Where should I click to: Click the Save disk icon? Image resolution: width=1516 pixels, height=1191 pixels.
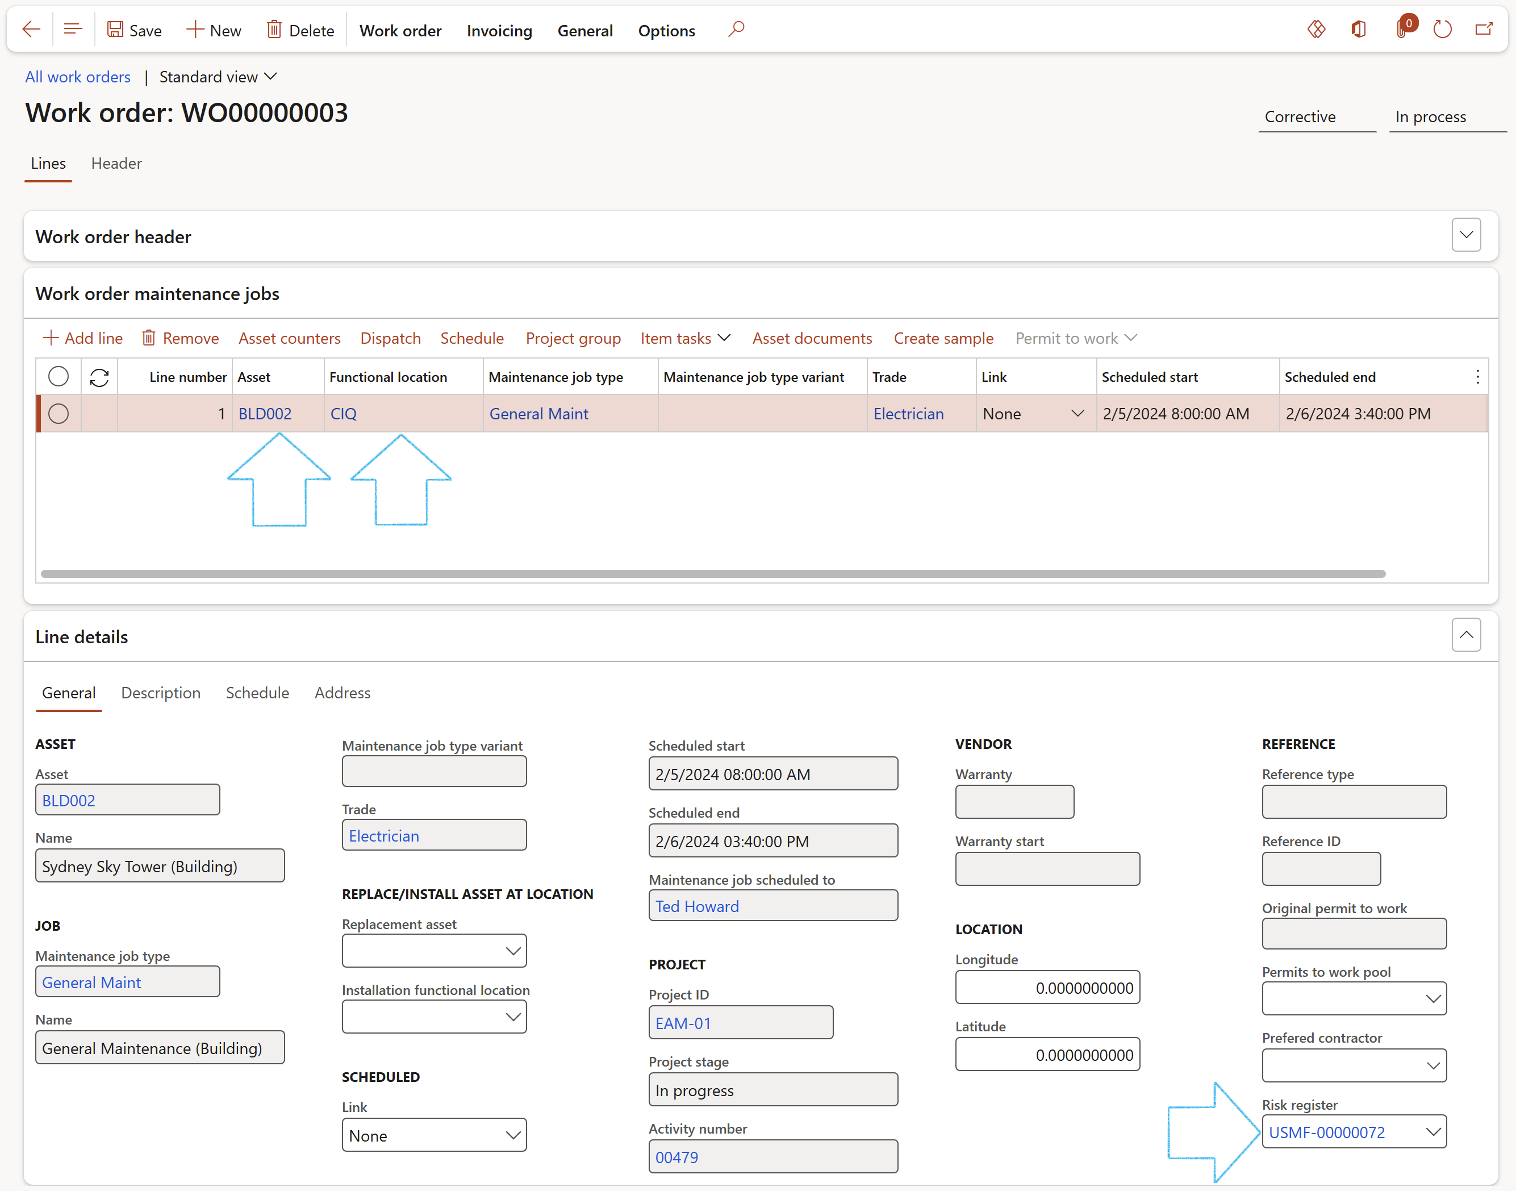115,30
